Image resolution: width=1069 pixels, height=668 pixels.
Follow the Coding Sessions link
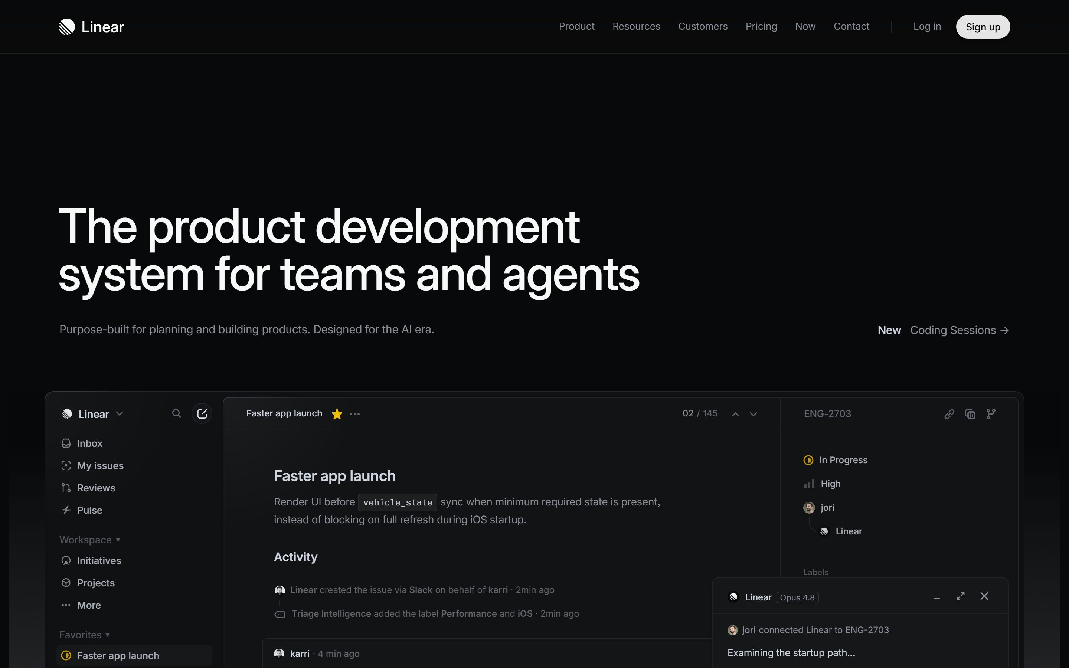(960, 330)
